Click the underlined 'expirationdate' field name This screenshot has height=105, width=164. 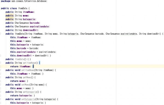[x=39, y=26]
